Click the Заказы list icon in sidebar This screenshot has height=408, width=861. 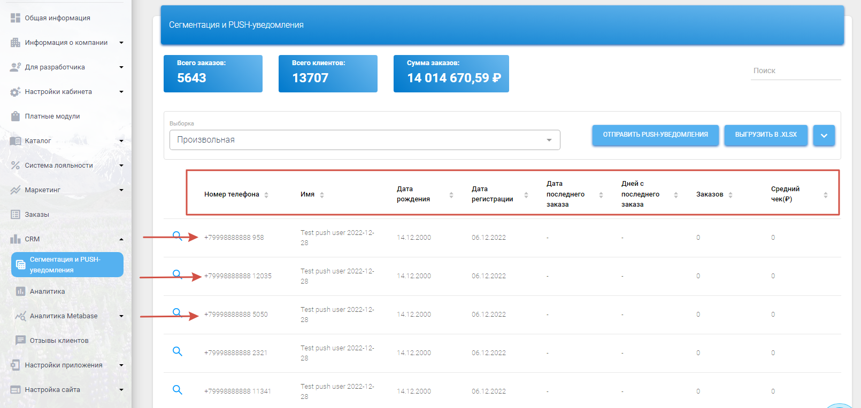(16, 215)
